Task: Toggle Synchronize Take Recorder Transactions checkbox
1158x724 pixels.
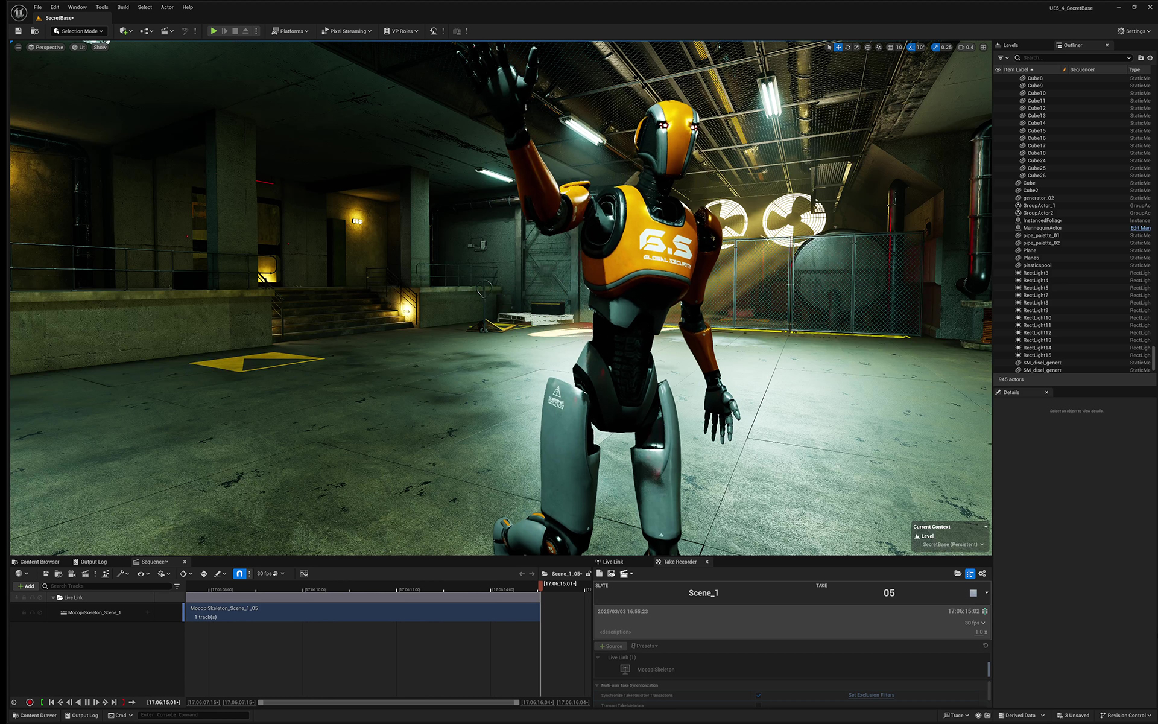Action: click(x=758, y=696)
